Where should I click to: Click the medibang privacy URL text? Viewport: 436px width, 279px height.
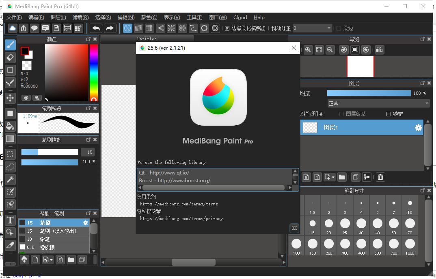(x=181, y=218)
